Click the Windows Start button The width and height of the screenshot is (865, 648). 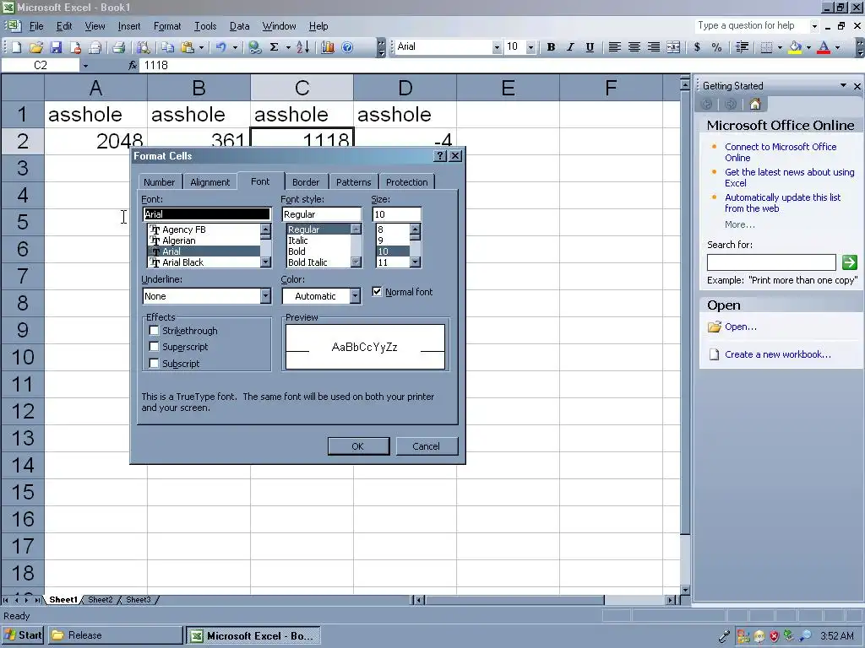tap(23, 635)
